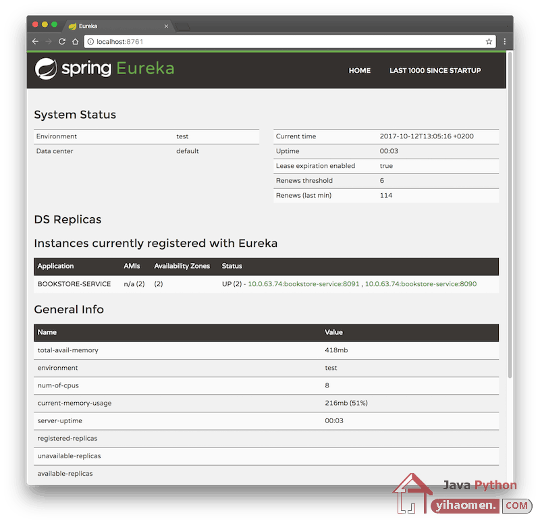The width and height of the screenshot is (540, 523).
Task: Click the address bar showing localhost:8761
Action: click(290, 42)
